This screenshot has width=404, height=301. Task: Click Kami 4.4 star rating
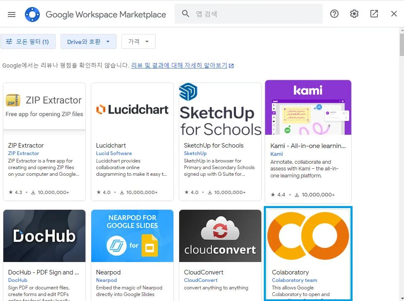[x=278, y=195]
